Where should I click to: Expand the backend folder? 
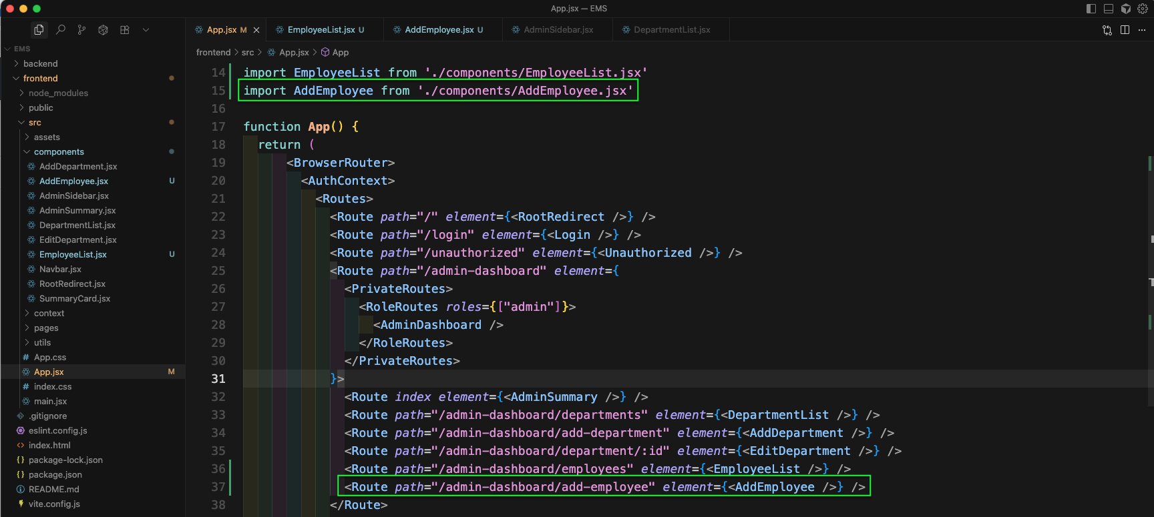tap(40, 63)
